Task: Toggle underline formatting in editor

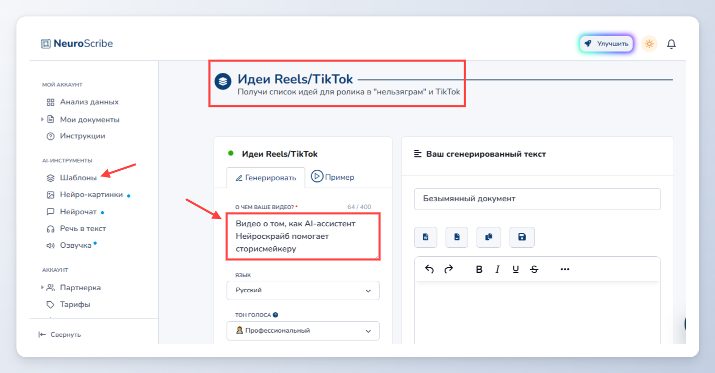Action: pos(516,269)
